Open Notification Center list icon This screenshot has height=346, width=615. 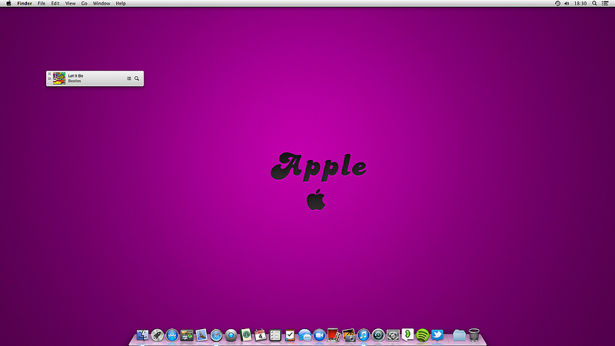coord(605,3)
